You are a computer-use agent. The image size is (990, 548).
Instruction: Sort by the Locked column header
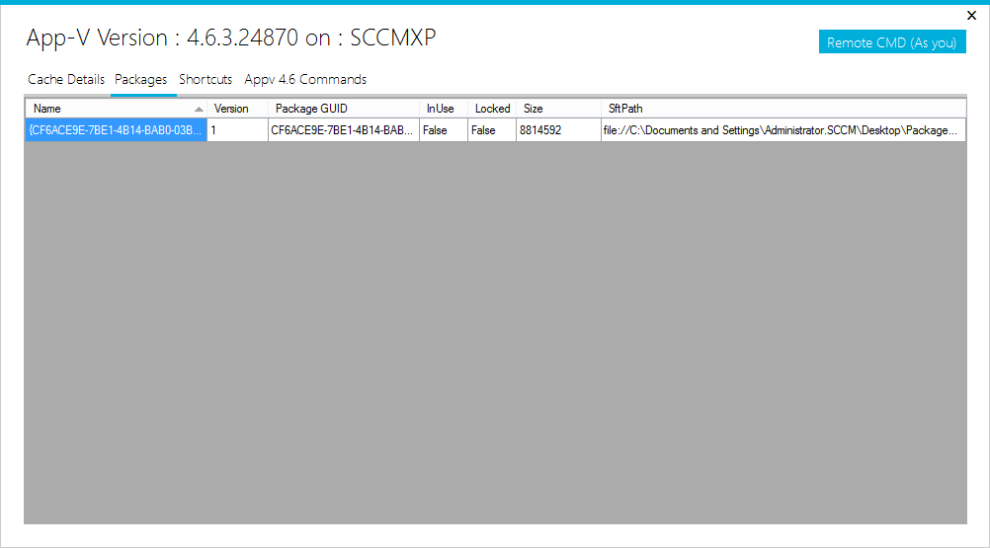coord(492,109)
